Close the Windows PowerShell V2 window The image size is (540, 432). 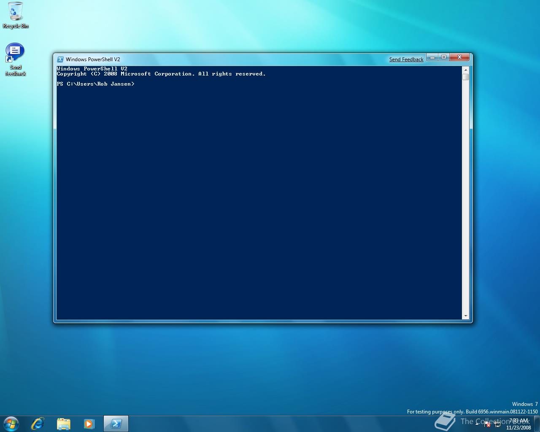tap(459, 57)
